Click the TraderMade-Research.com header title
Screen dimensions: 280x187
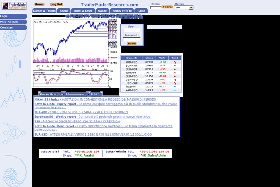(110, 5)
